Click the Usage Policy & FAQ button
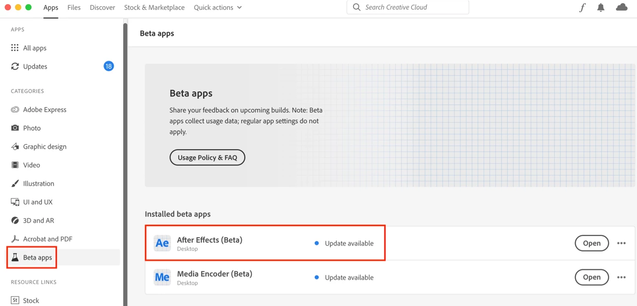This screenshot has width=637, height=306. pos(207,157)
